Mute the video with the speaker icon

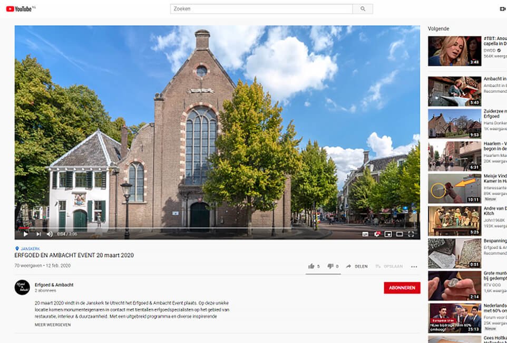tap(50, 234)
